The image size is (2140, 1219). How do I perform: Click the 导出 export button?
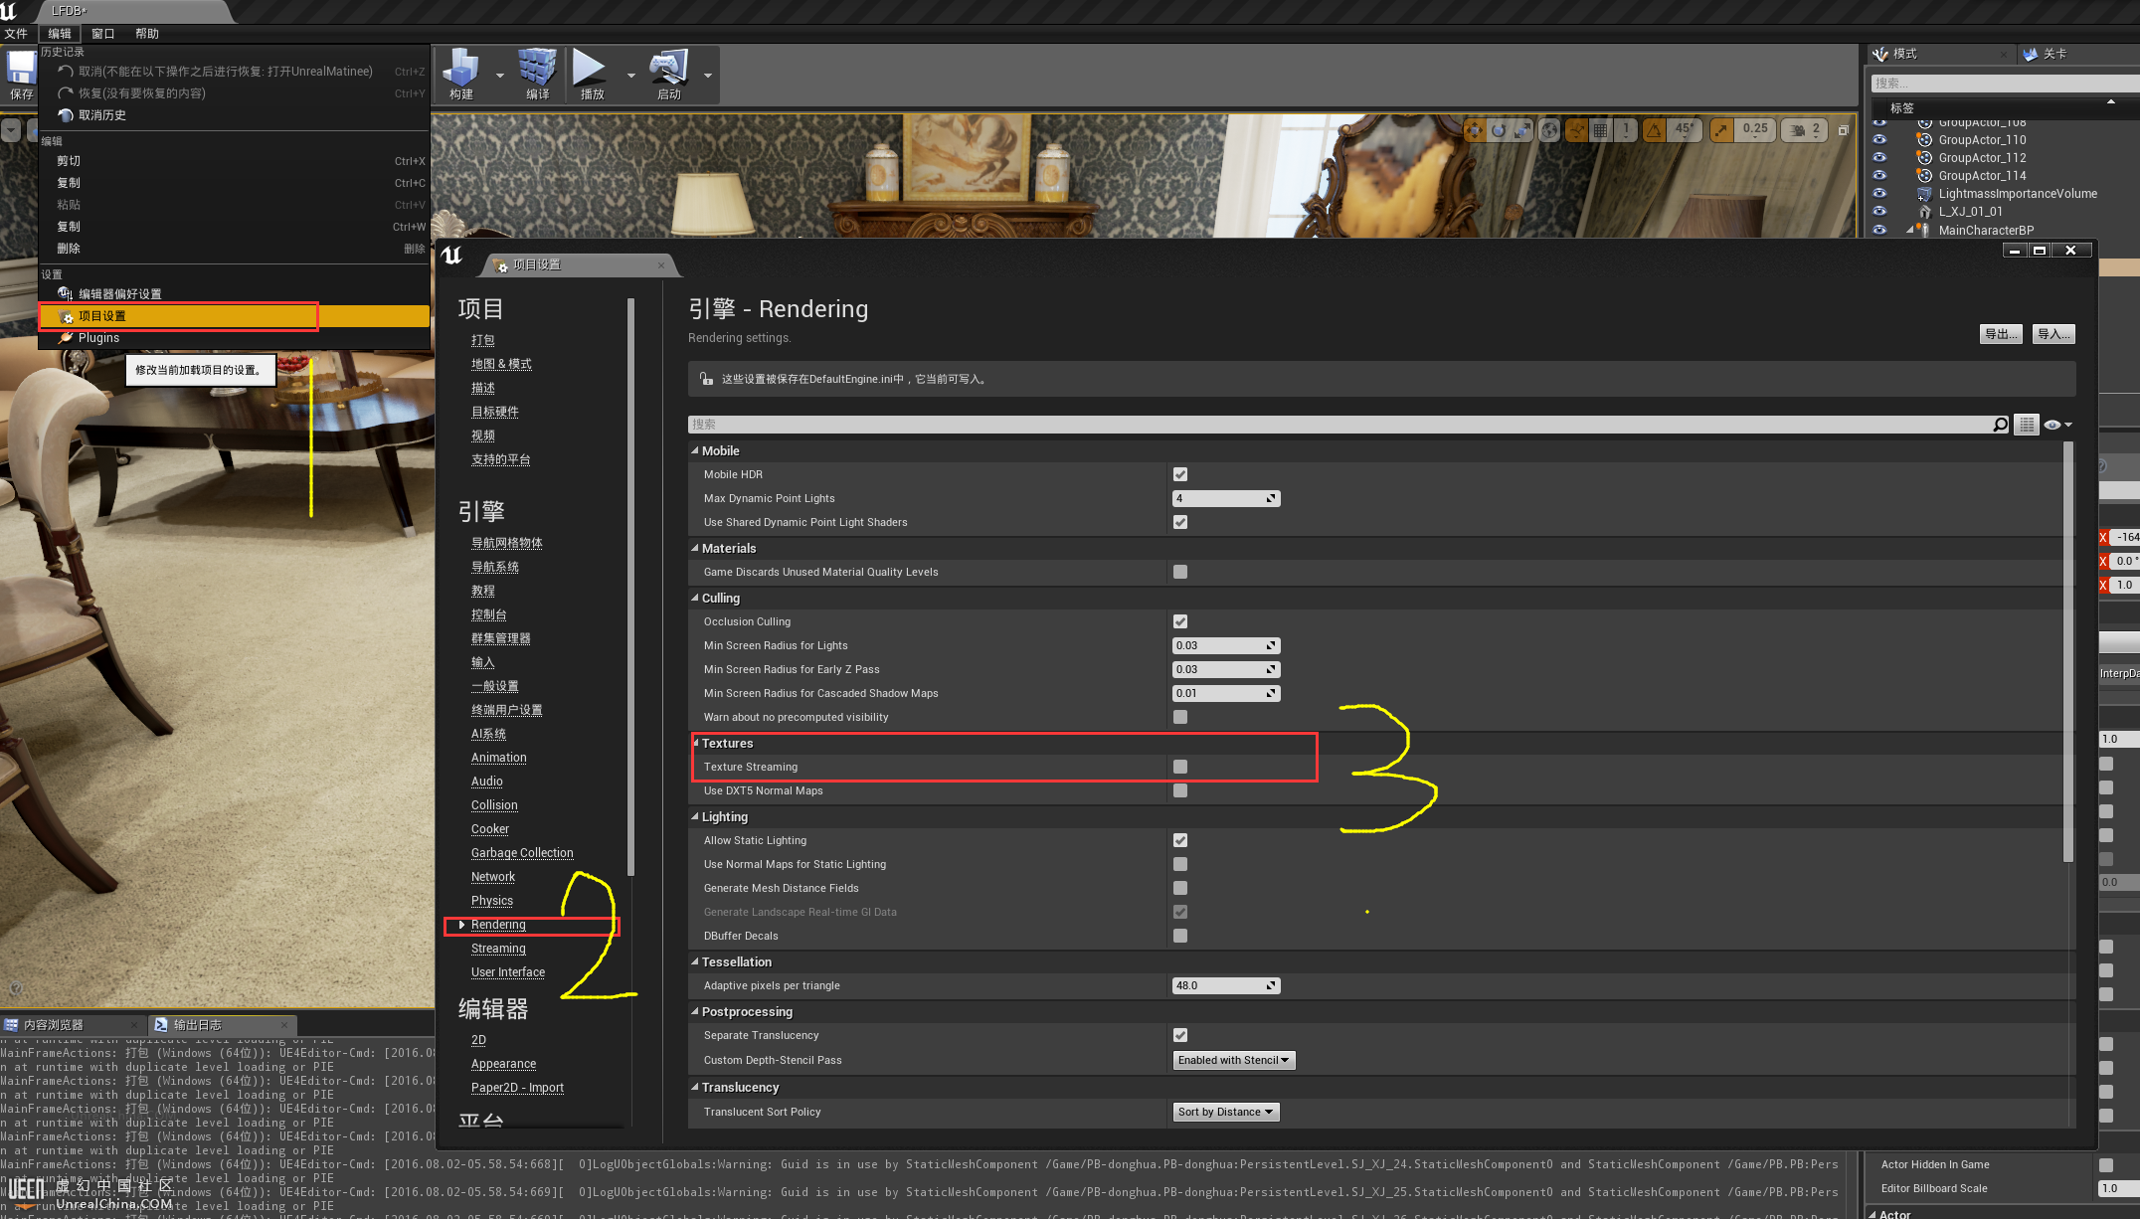(x=2001, y=334)
